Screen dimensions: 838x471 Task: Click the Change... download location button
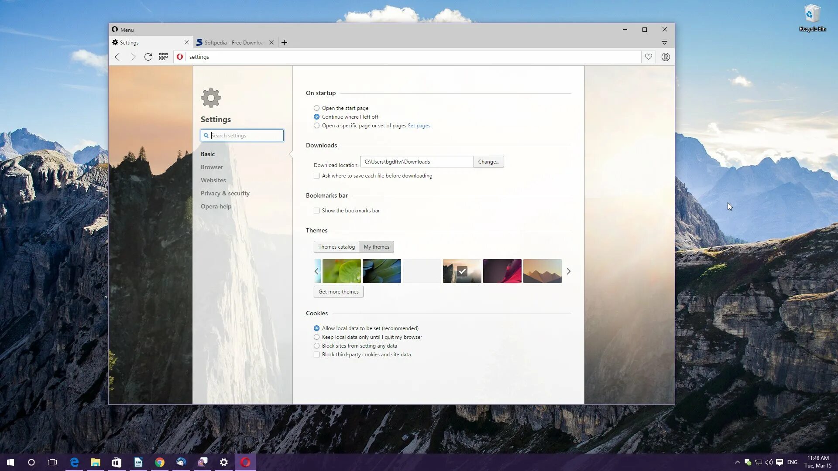tap(488, 162)
